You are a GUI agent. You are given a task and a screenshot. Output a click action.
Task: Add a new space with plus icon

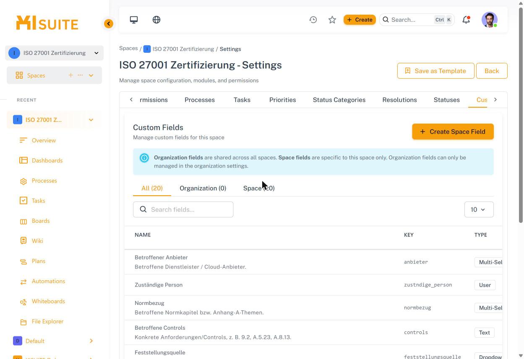[x=70, y=75]
